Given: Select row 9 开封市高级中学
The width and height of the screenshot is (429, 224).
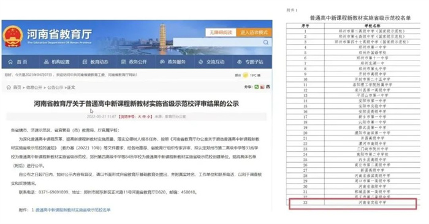Looking at the screenshot, I should pos(353,74).
